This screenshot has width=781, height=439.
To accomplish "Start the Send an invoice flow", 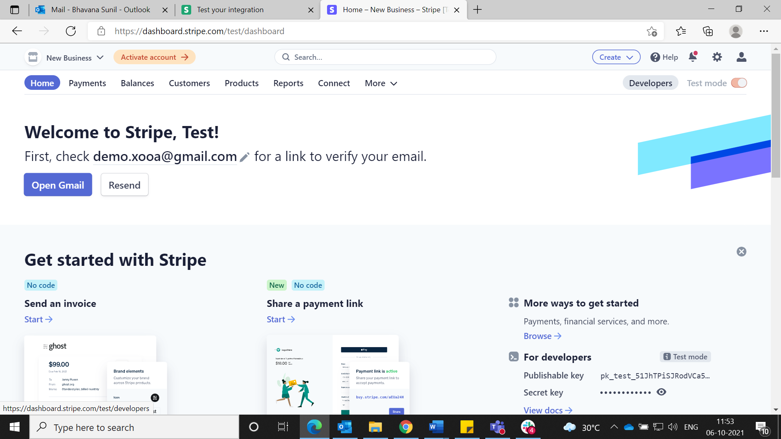I will [x=38, y=319].
